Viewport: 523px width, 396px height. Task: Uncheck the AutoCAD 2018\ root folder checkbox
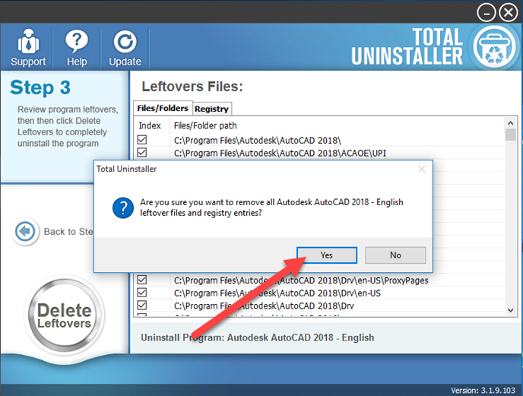coord(142,140)
